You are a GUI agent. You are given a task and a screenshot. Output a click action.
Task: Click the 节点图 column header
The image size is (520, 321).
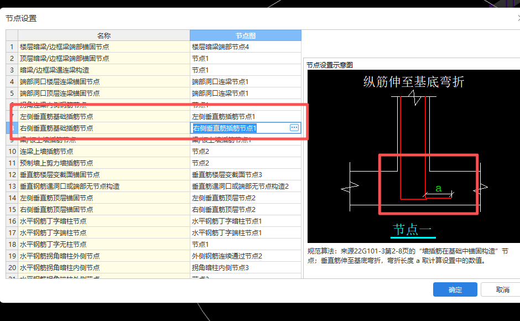[245, 35]
